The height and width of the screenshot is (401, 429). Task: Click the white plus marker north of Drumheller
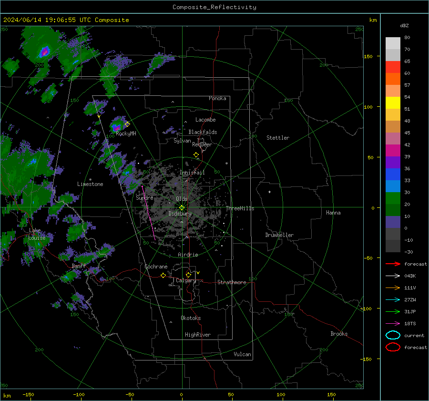[269, 192]
